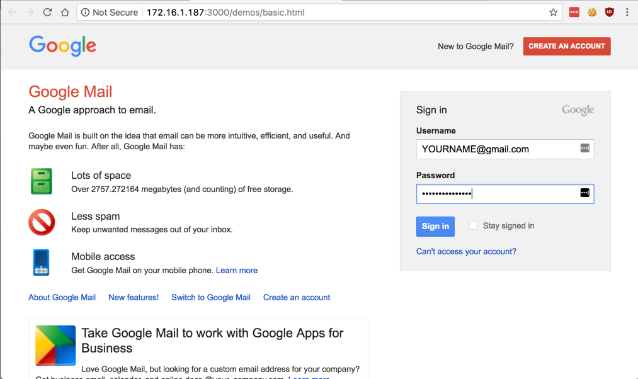Click autofill icon in the Username field
This screenshot has height=379, width=638.
pos(584,149)
